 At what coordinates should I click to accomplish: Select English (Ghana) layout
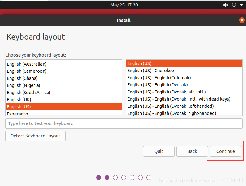[x=64, y=78]
